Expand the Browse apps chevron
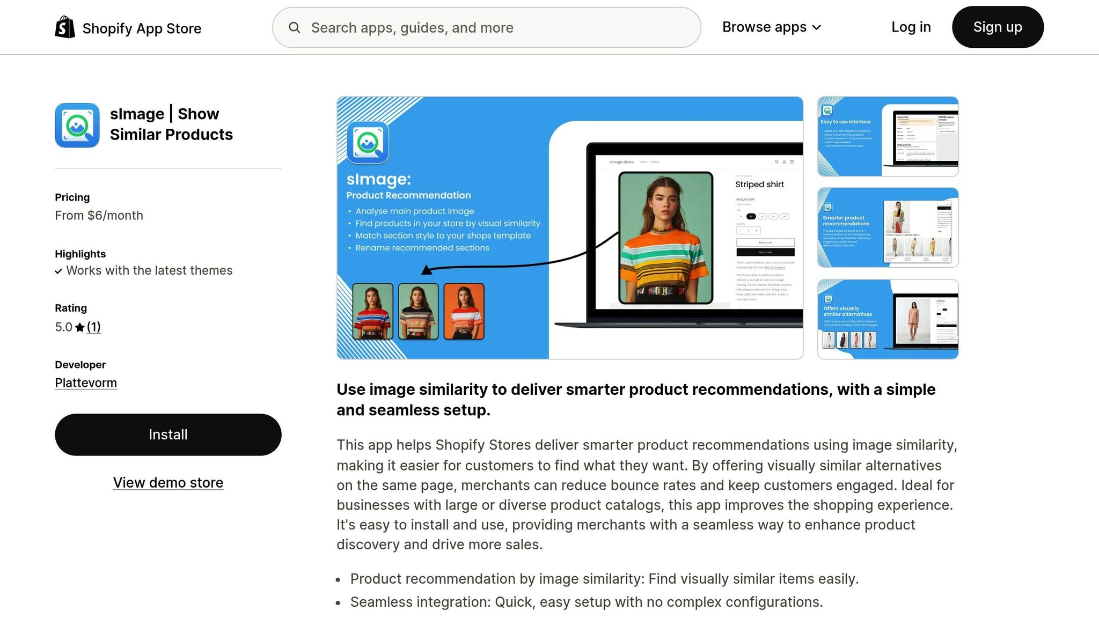Screen dimensions: 1099x618 coord(817,27)
